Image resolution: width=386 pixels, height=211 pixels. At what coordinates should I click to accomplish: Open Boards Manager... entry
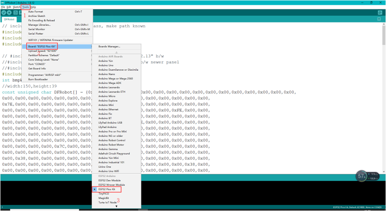point(109,46)
